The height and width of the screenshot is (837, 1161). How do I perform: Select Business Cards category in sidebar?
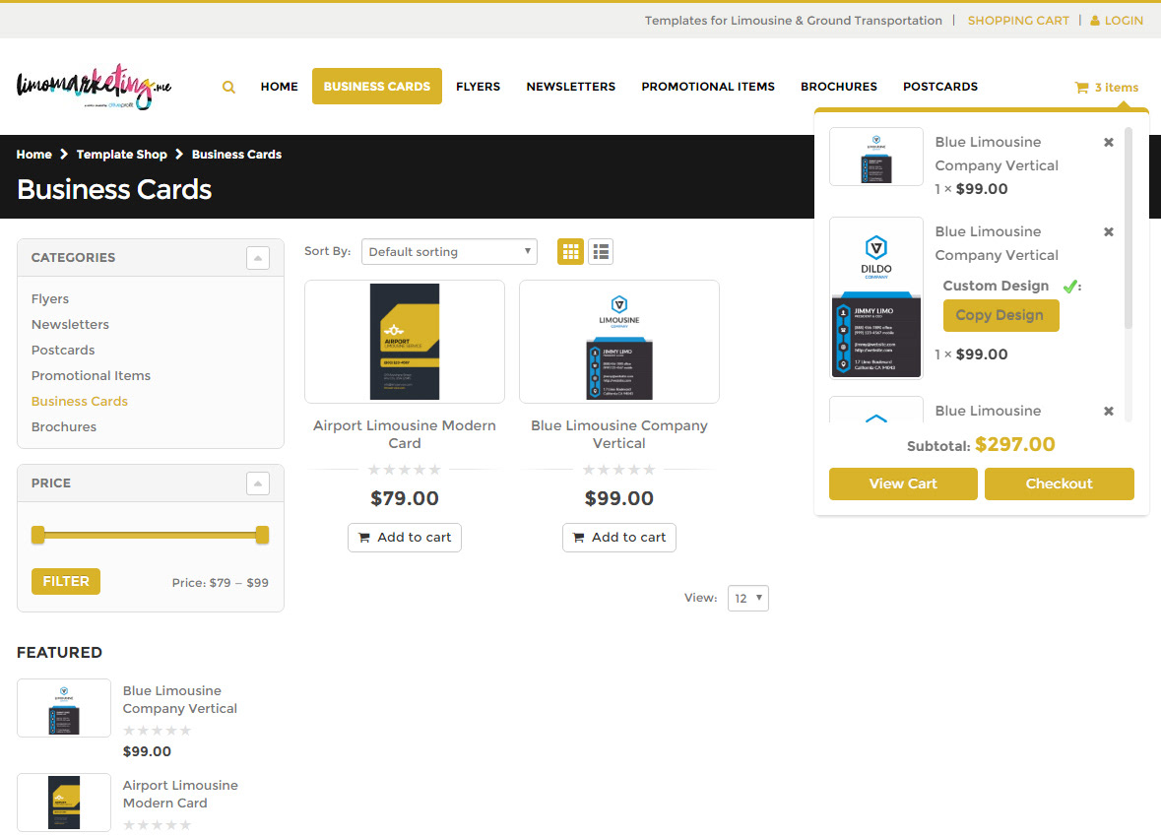[x=79, y=402]
